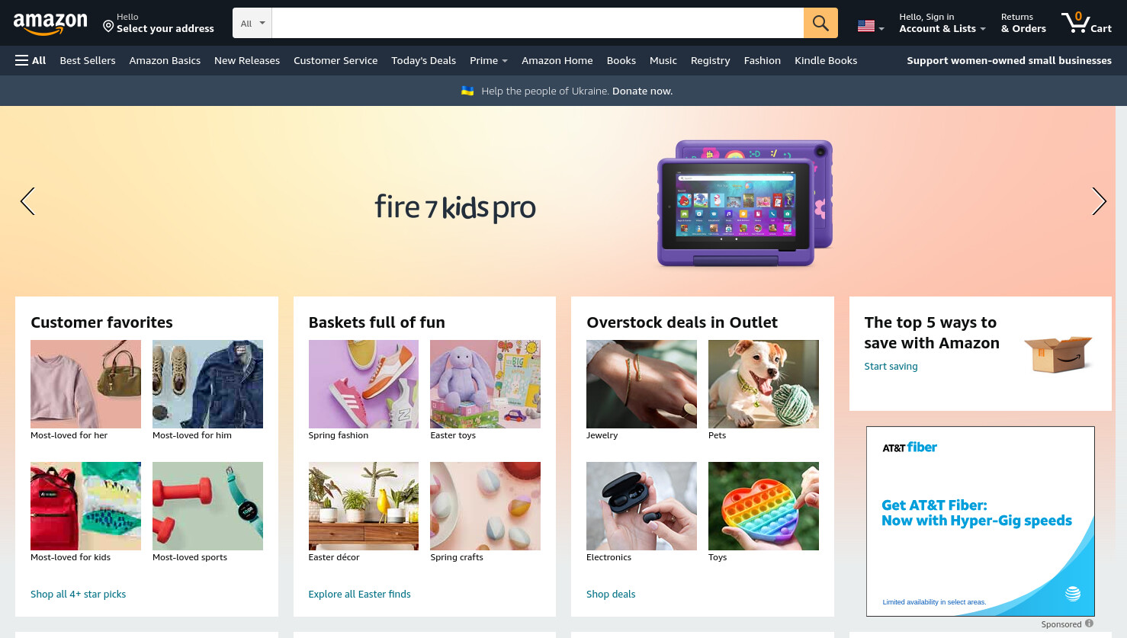The width and height of the screenshot is (1127, 638).
Task: Expand the All search category dropdown
Action: [x=252, y=23]
